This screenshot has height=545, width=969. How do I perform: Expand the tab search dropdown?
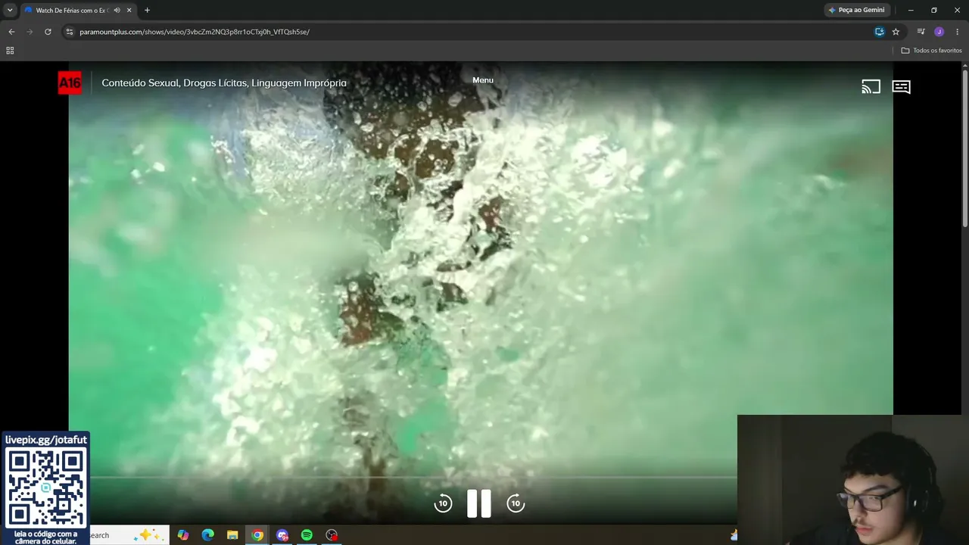point(10,10)
